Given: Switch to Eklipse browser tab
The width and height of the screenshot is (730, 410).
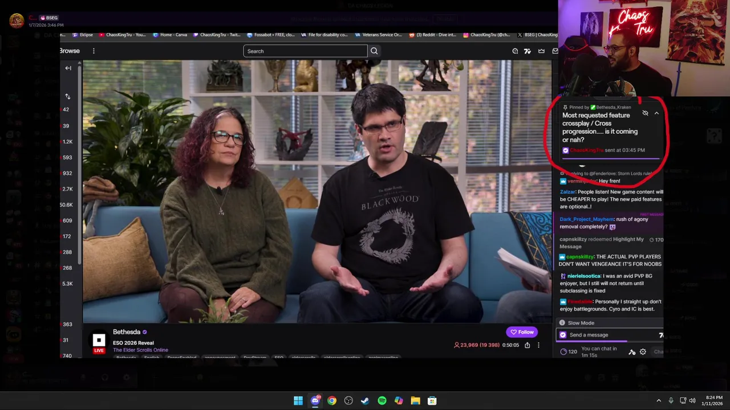Looking at the screenshot, I should tap(83, 35).
